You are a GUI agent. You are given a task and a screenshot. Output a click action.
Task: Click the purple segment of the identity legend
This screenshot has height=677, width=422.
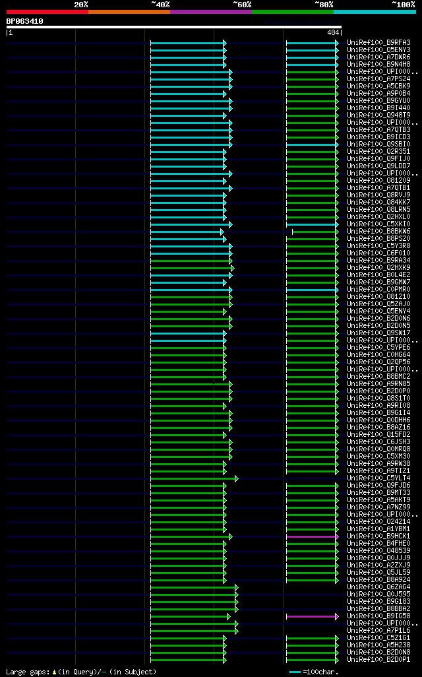click(x=211, y=12)
